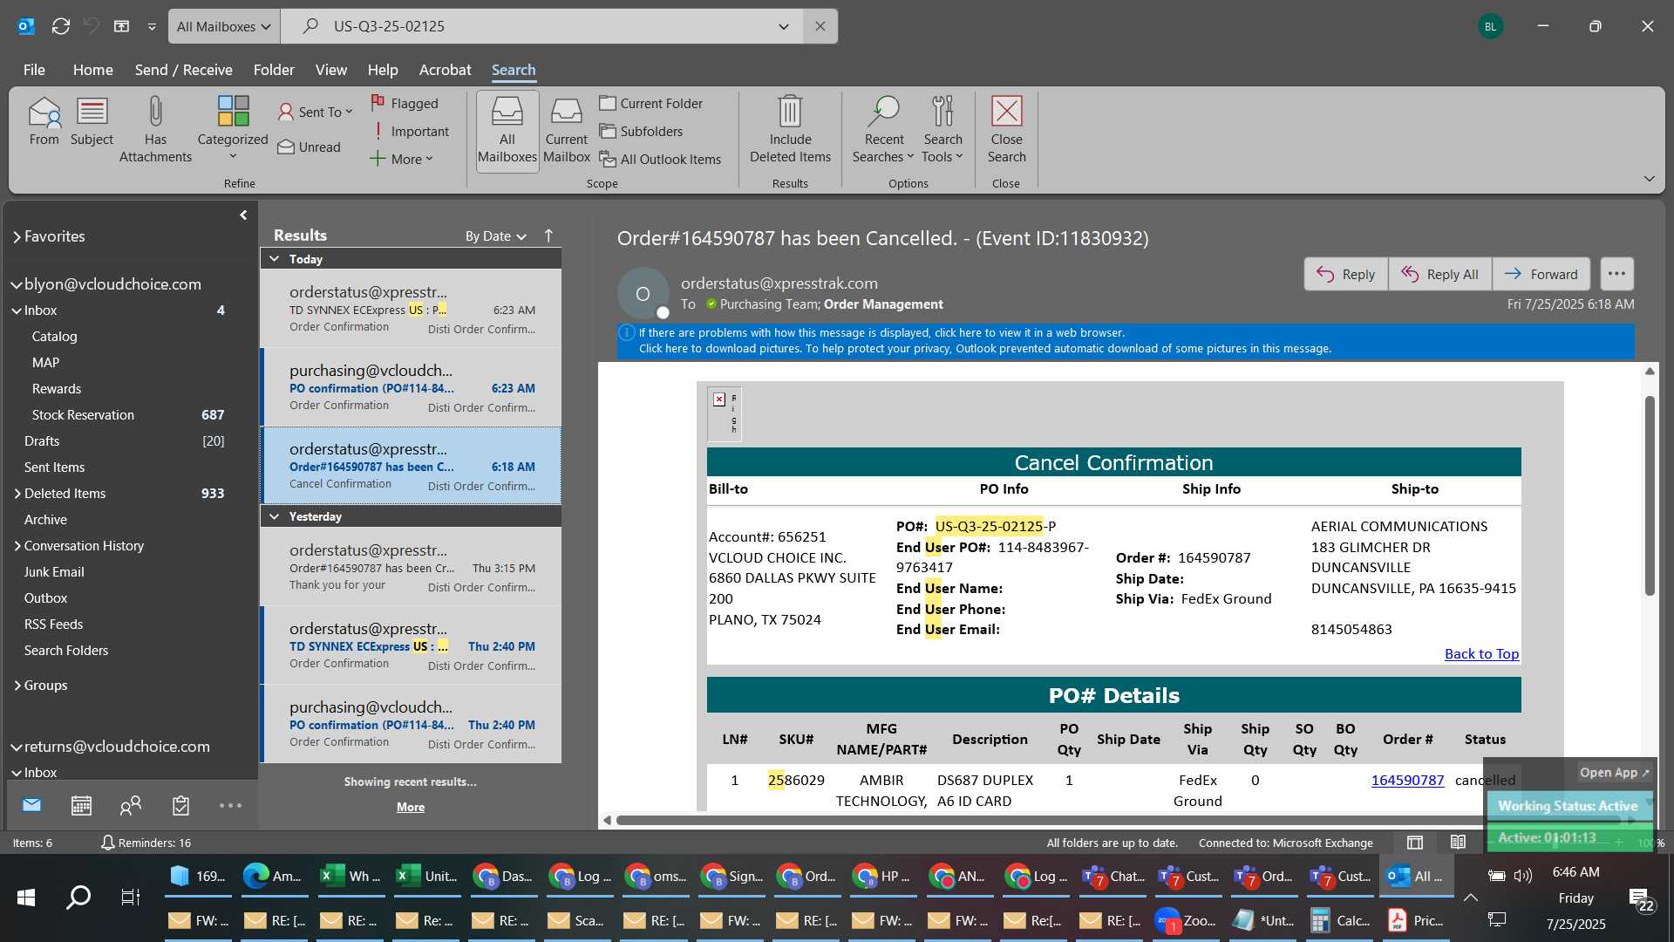Screen dimensions: 1674x942
Task: Reverse sort order with the arrow icon
Action: click(x=548, y=235)
